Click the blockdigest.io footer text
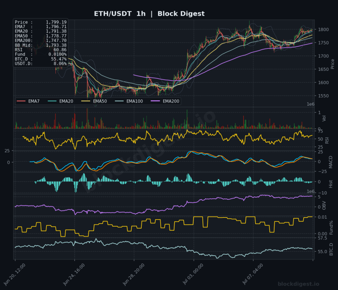Screen dimensions: 338x290 coord(298,284)
